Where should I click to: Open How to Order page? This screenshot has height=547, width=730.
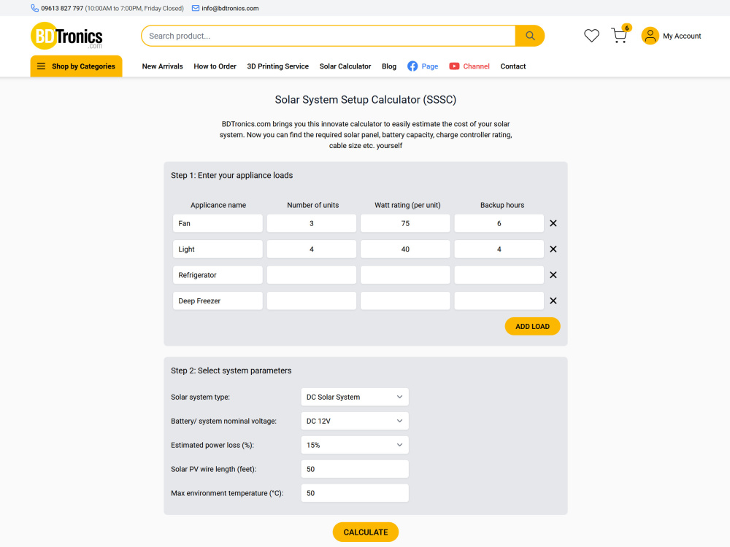(x=215, y=66)
